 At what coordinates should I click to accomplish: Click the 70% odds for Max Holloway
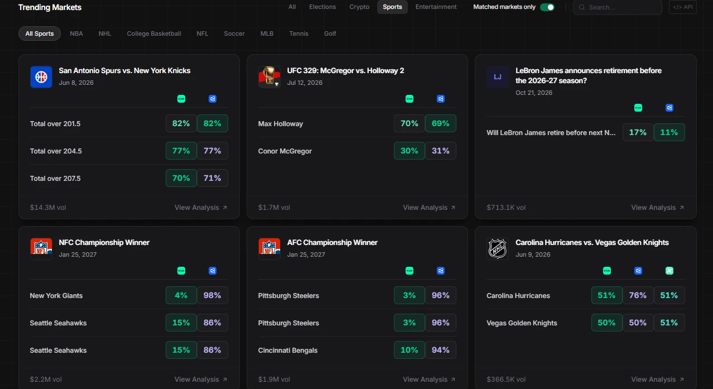point(410,123)
